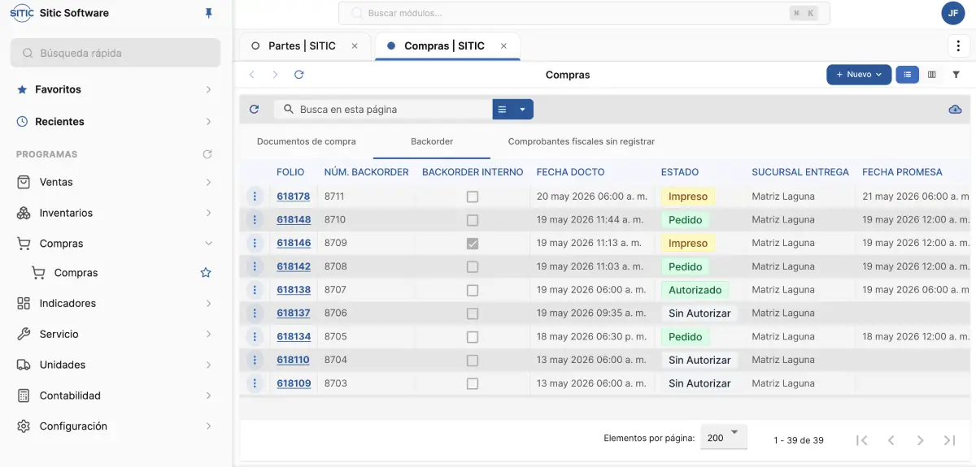Open row actions for folio 618178
The image size is (976, 467).
click(255, 197)
